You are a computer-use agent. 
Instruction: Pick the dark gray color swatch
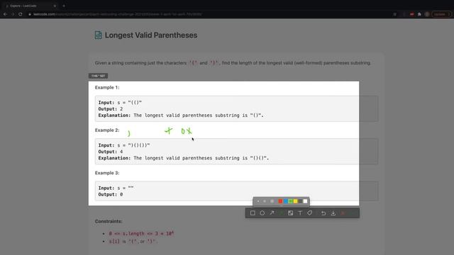tap(300, 201)
